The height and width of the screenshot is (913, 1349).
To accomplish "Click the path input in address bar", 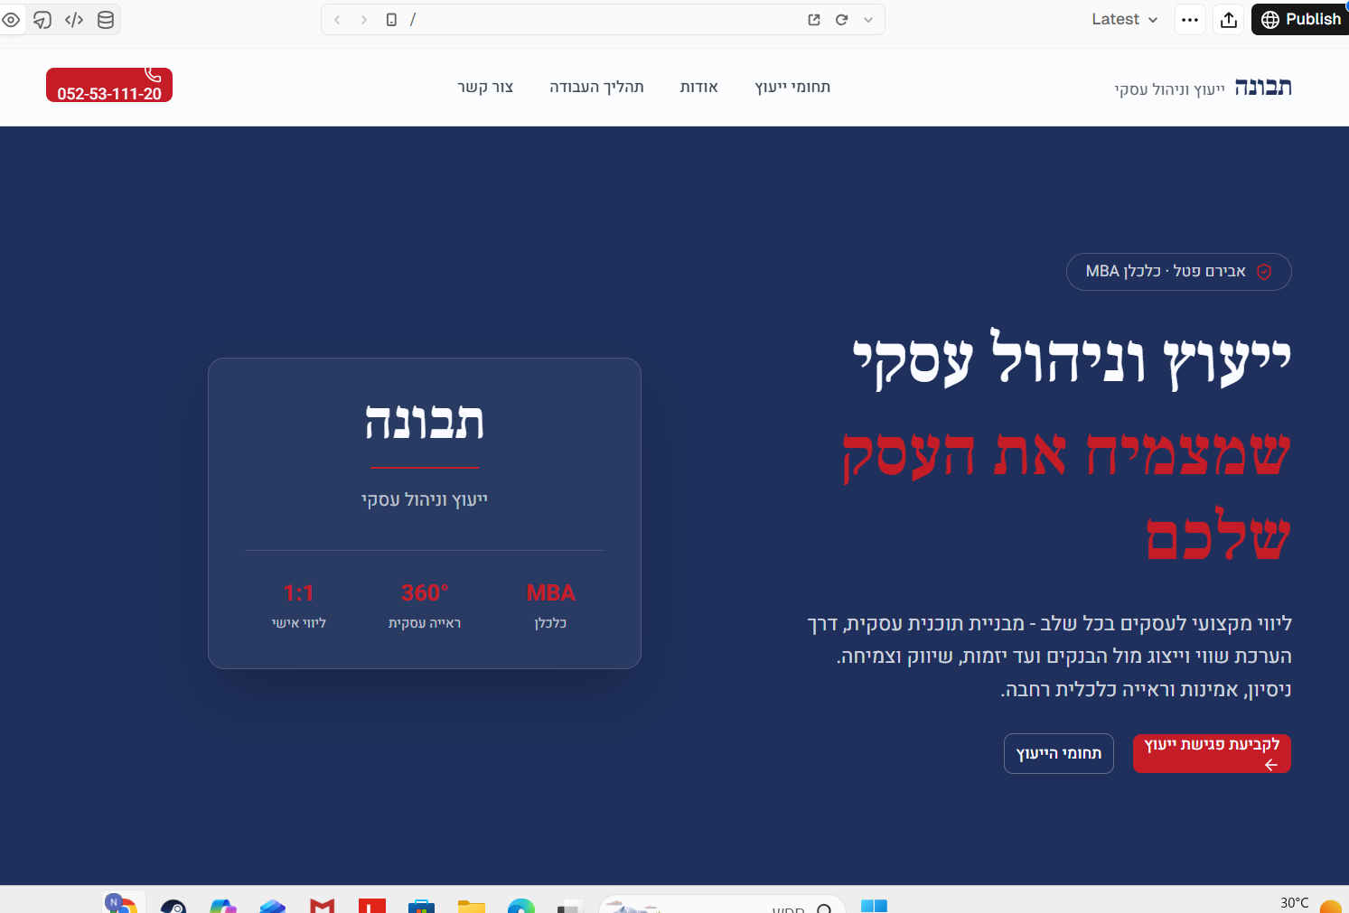I will click(601, 20).
